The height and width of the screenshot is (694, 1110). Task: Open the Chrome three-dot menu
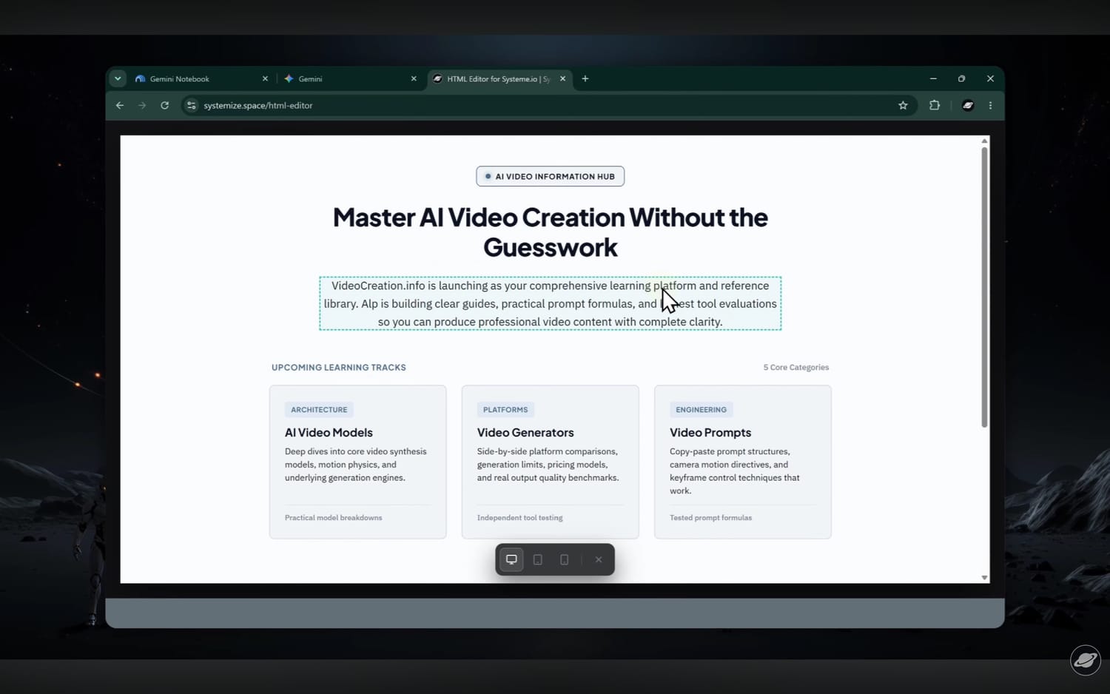pos(990,105)
